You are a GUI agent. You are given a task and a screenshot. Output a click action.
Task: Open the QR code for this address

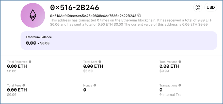(x=198, y=7)
